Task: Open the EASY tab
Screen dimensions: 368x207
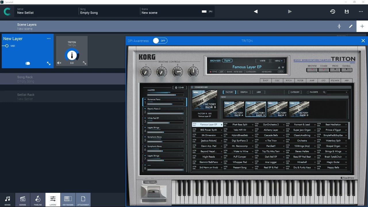Action: click(266, 80)
